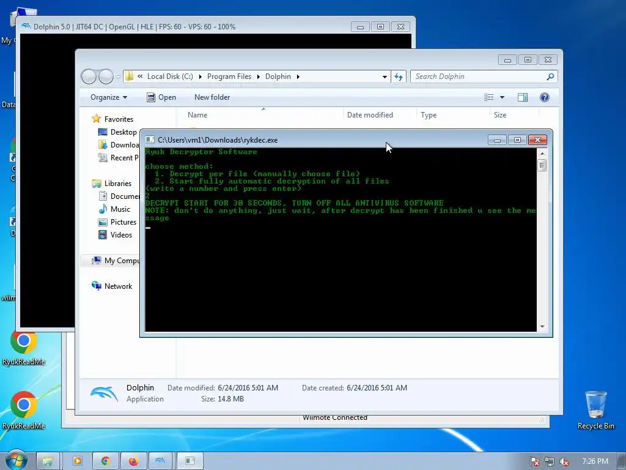Sort by Type column header
Image resolution: width=626 pixels, height=470 pixels.
(x=453, y=114)
